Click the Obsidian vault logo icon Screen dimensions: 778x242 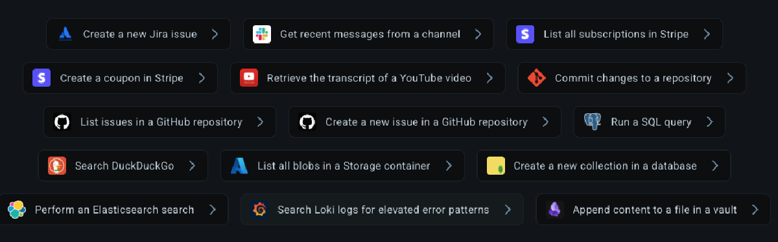pyautogui.click(x=554, y=210)
